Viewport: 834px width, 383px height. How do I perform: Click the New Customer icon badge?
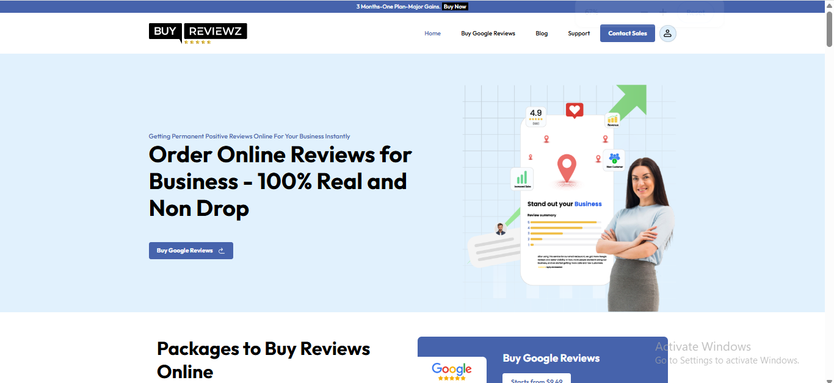coord(614,160)
